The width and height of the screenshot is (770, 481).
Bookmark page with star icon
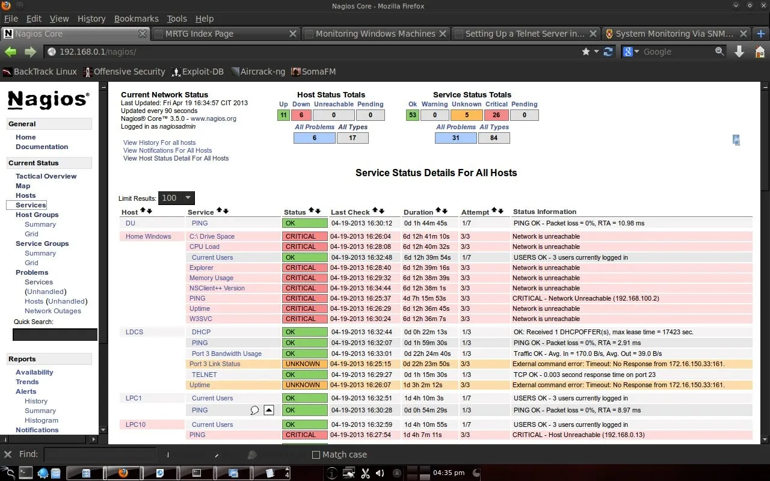point(586,52)
